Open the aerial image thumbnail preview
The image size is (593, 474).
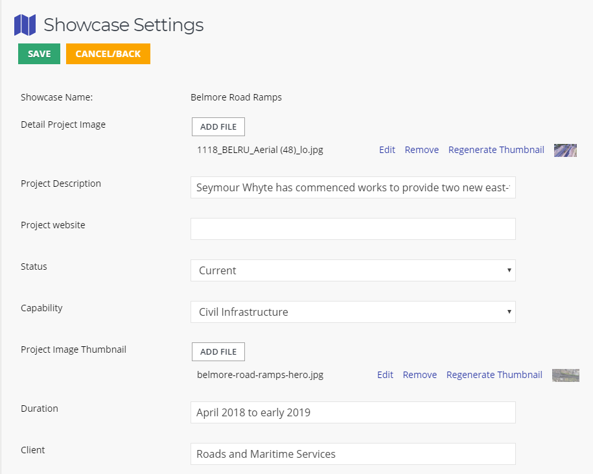point(565,150)
